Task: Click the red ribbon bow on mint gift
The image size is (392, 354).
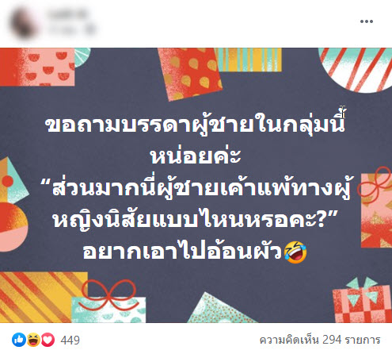Action: [x=108, y=294]
